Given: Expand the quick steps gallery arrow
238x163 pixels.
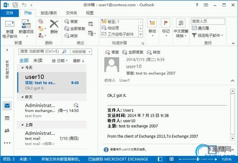Looking at the screenshot, I should pyautogui.click(x=141, y=34).
